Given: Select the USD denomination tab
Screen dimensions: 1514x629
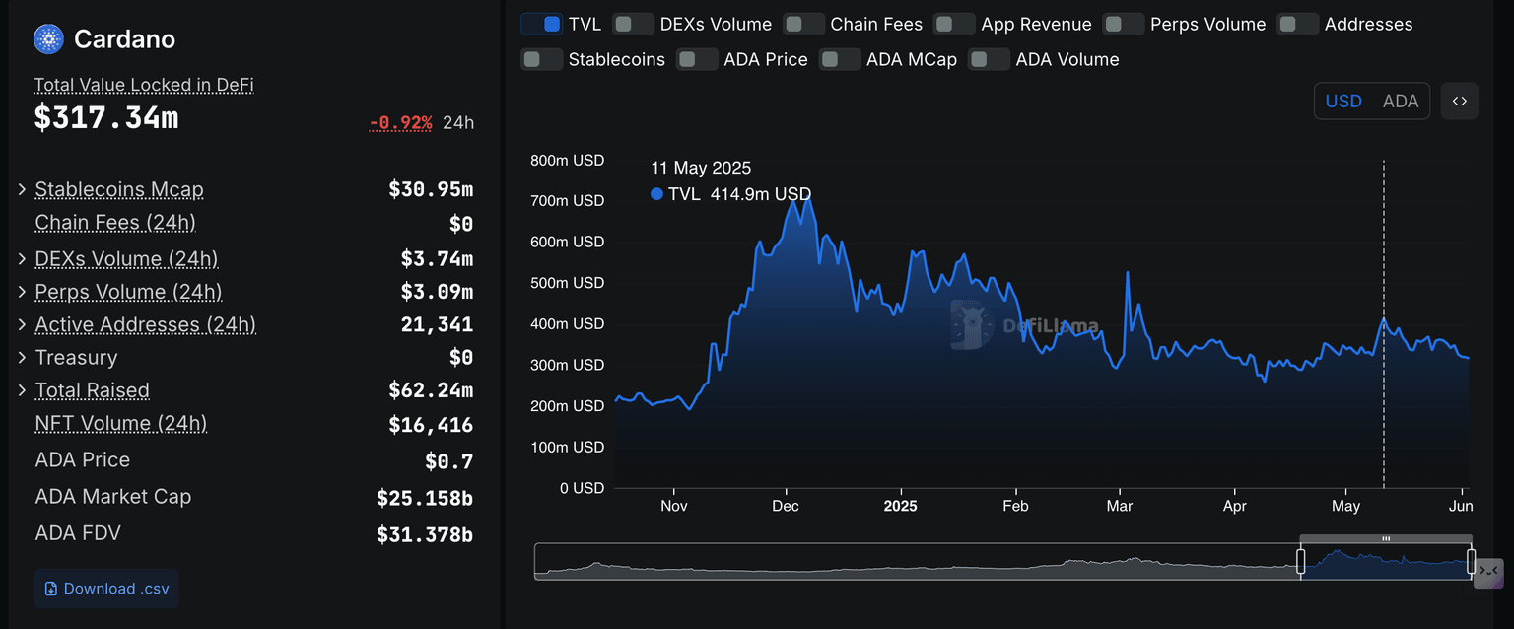Looking at the screenshot, I should pyautogui.click(x=1343, y=101).
